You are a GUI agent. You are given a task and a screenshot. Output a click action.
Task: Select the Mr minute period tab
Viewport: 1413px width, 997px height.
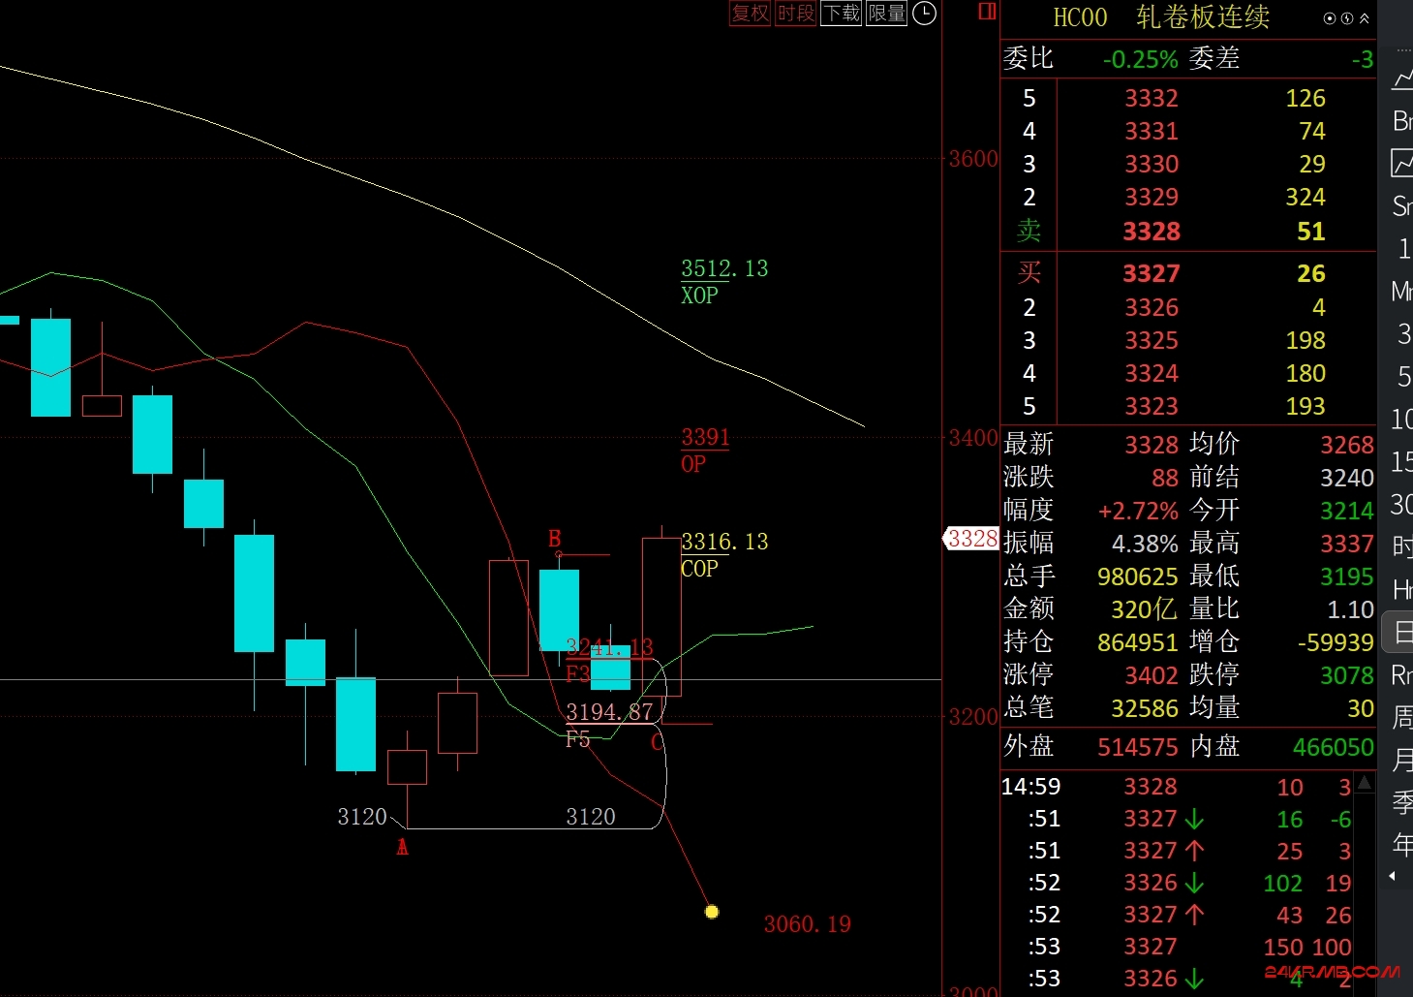1402,291
